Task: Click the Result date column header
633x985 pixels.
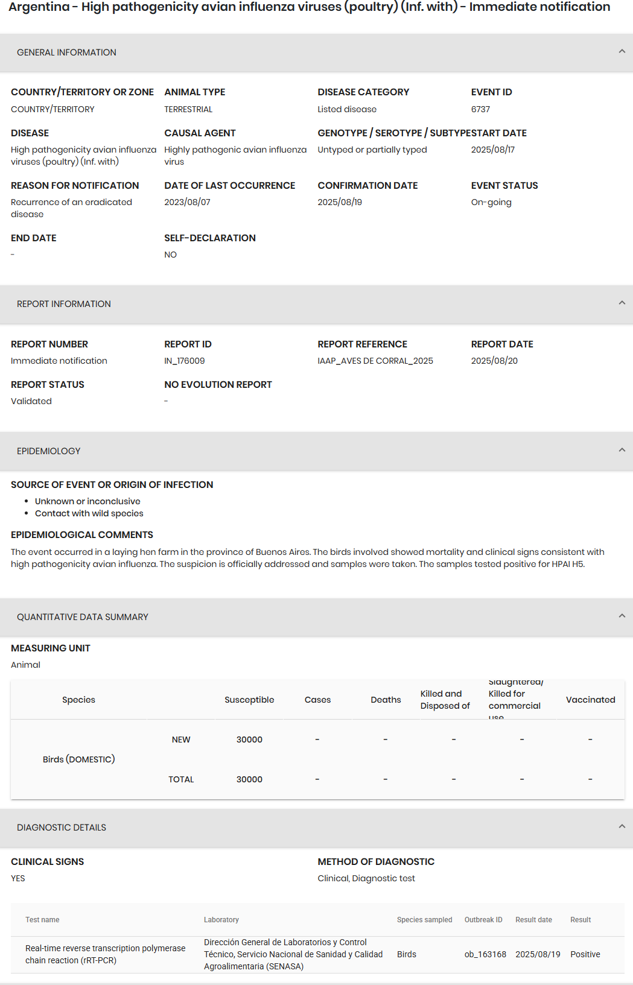Action: (x=533, y=920)
